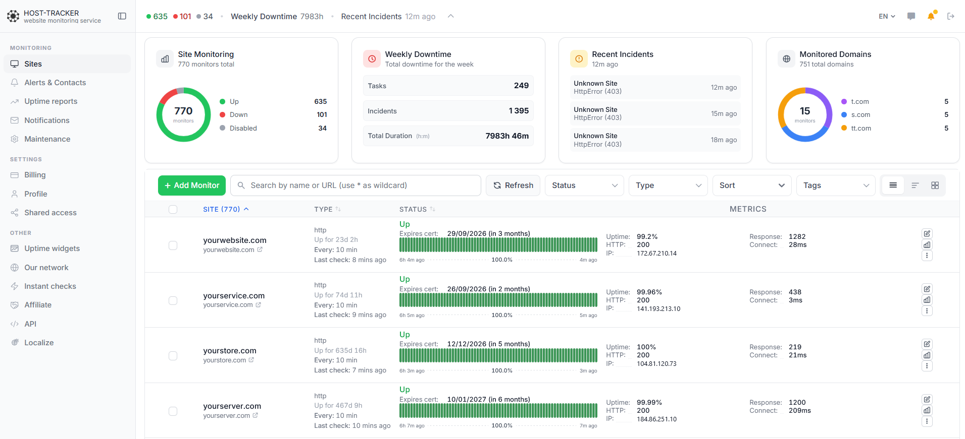Select the yourwebsite.com row checkbox
965x439 pixels.
point(173,245)
